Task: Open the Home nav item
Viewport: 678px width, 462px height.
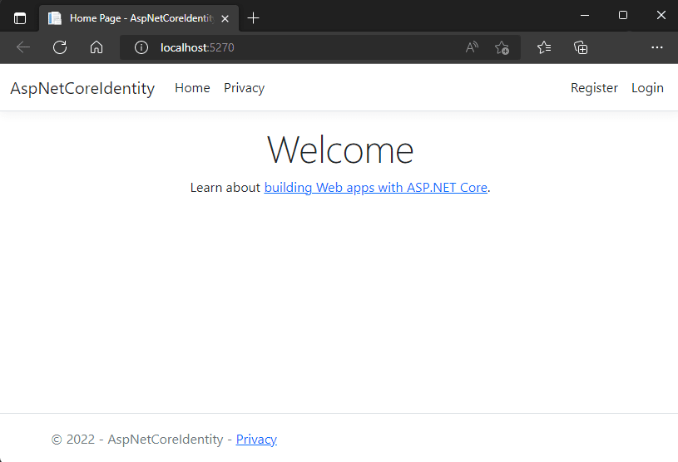Action: (192, 87)
